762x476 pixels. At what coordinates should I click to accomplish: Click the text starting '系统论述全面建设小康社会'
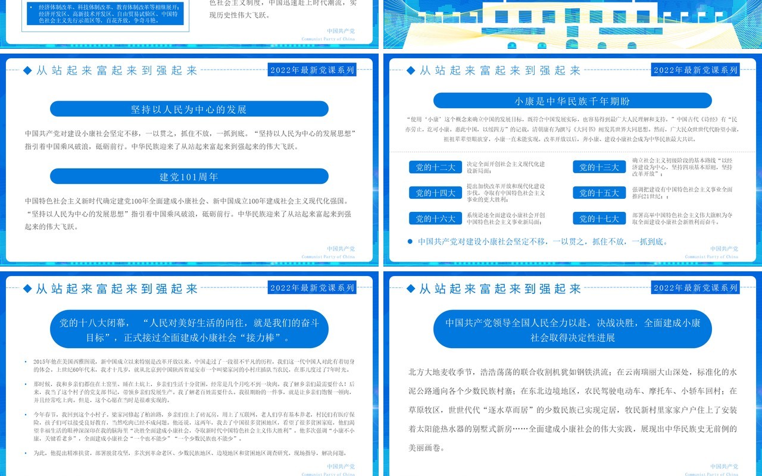coord(505,218)
